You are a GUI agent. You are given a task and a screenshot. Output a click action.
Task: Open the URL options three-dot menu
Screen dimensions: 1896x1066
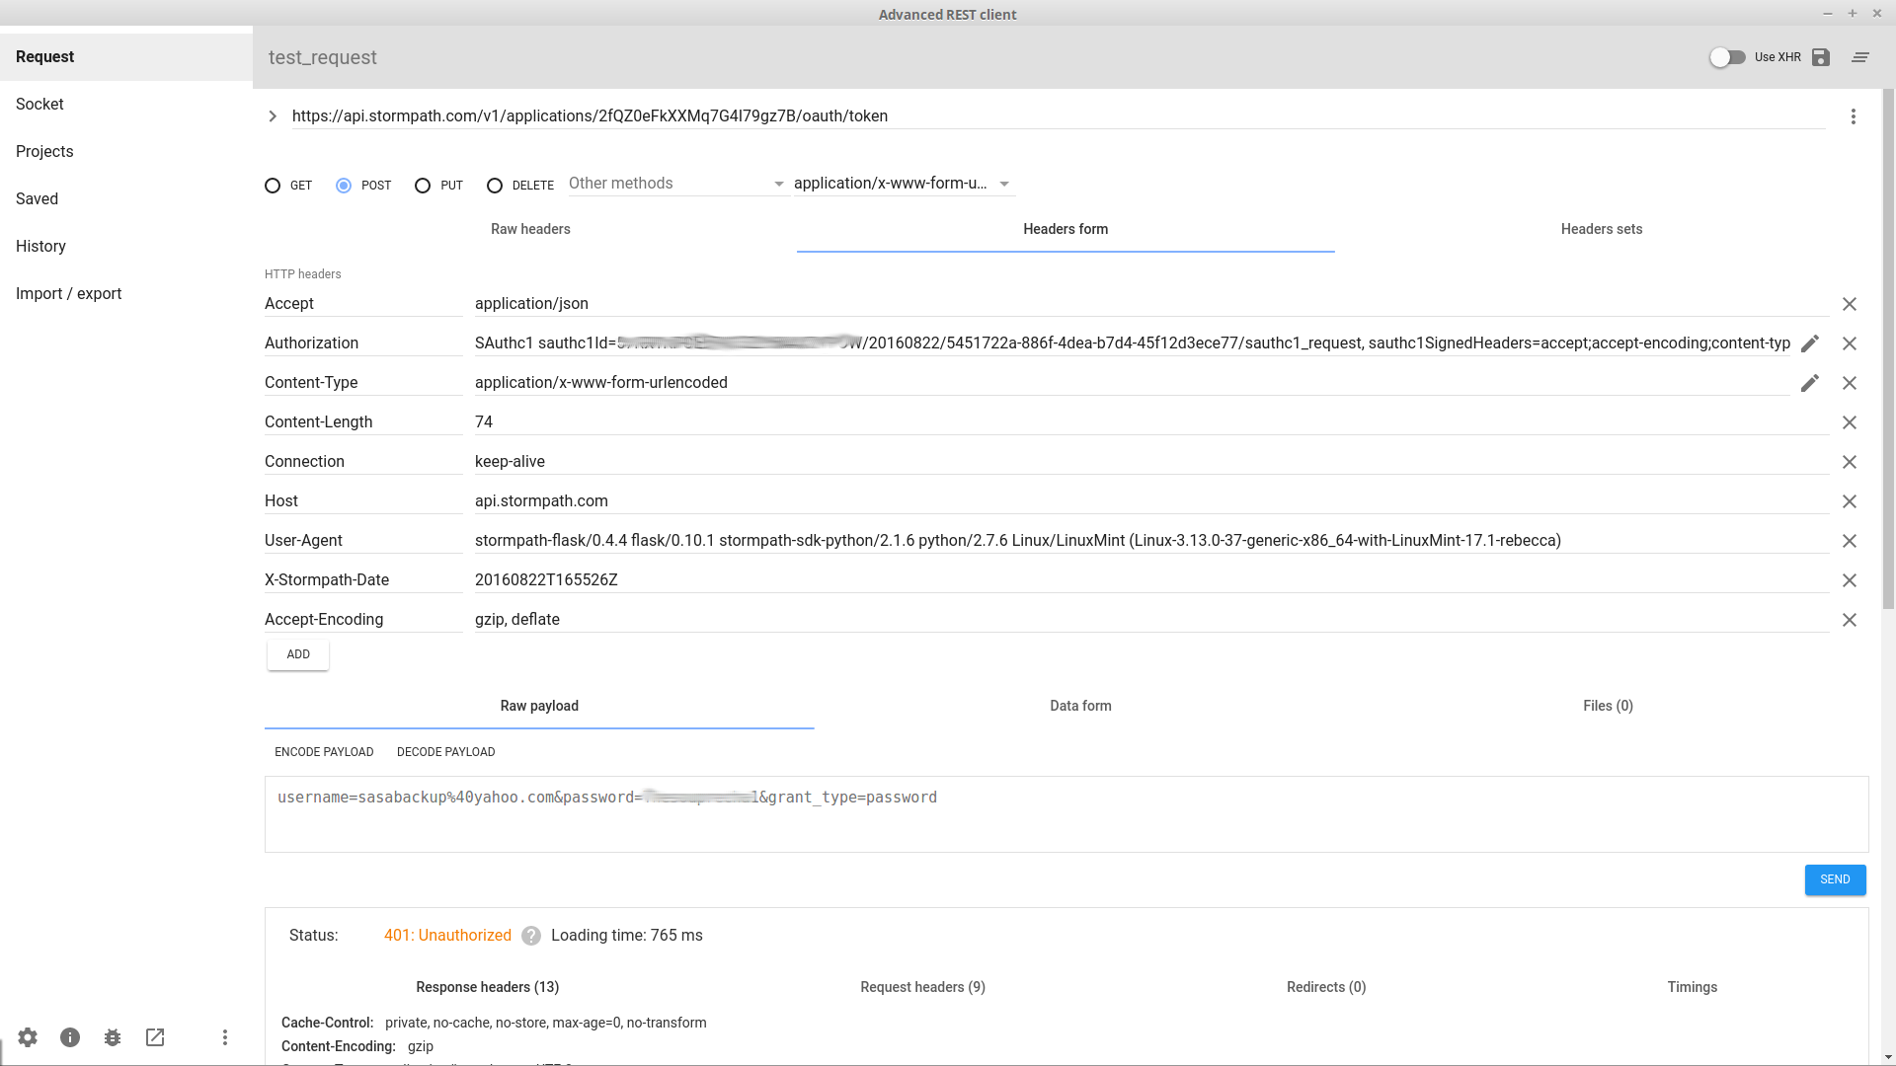tap(1854, 116)
